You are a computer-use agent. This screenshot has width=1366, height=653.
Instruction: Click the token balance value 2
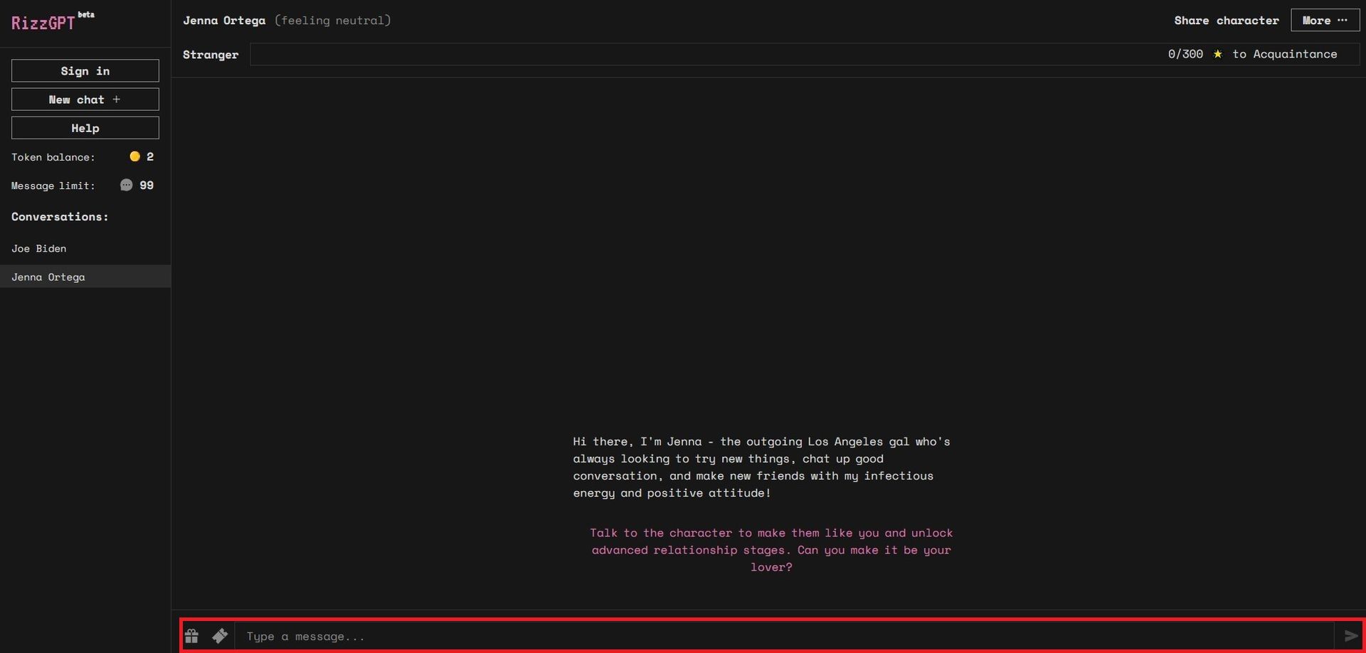(150, 156)
